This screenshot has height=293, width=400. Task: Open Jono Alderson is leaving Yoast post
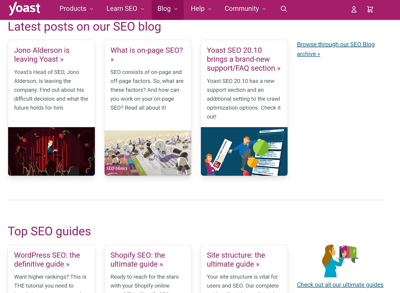pos(42,55)
